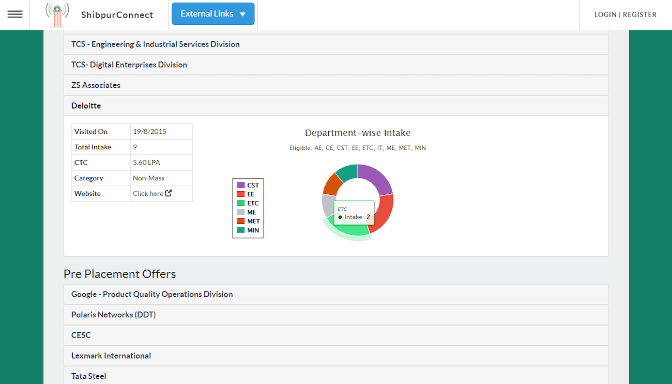Toggle the EE series in chart legend
Image resolution: width=672 pixels, height=384 pixels.
coord(248,194)
